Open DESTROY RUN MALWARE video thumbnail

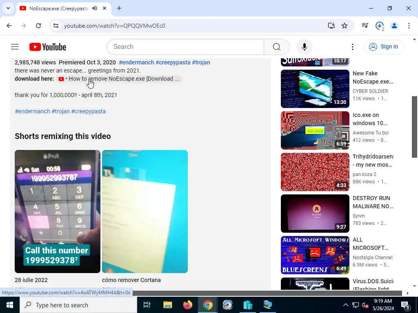(x=315, y=214)
